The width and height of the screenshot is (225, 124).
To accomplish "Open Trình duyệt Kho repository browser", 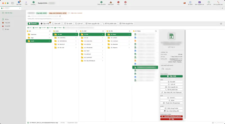I will [x=126, y=24].
